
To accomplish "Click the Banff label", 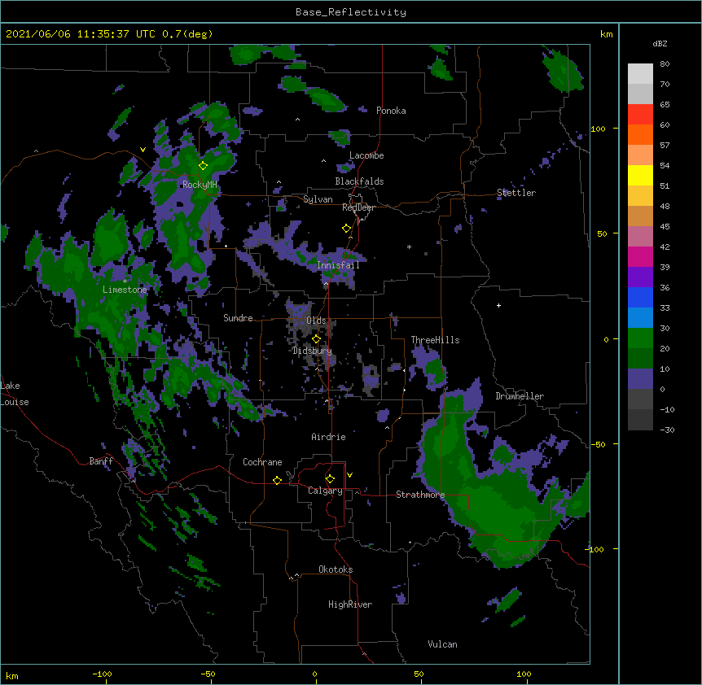I will [101, 461].
